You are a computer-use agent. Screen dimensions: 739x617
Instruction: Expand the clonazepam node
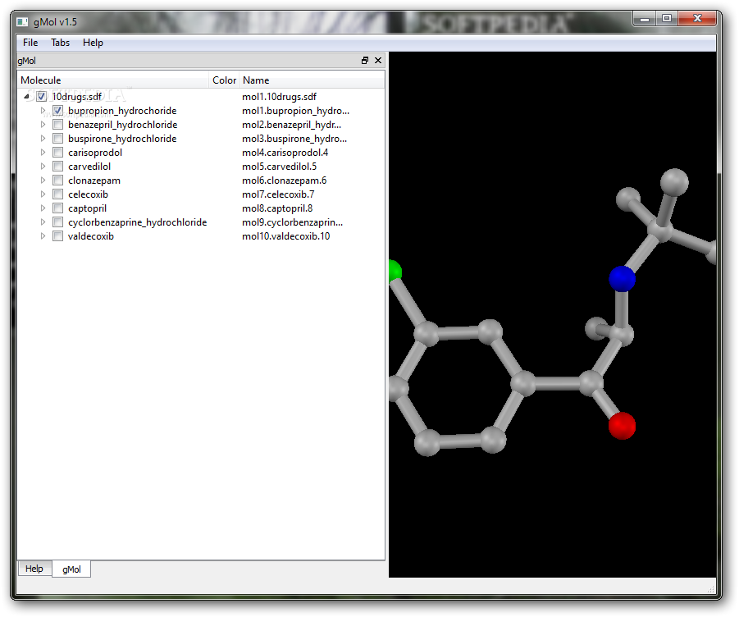tap(43, 180)
